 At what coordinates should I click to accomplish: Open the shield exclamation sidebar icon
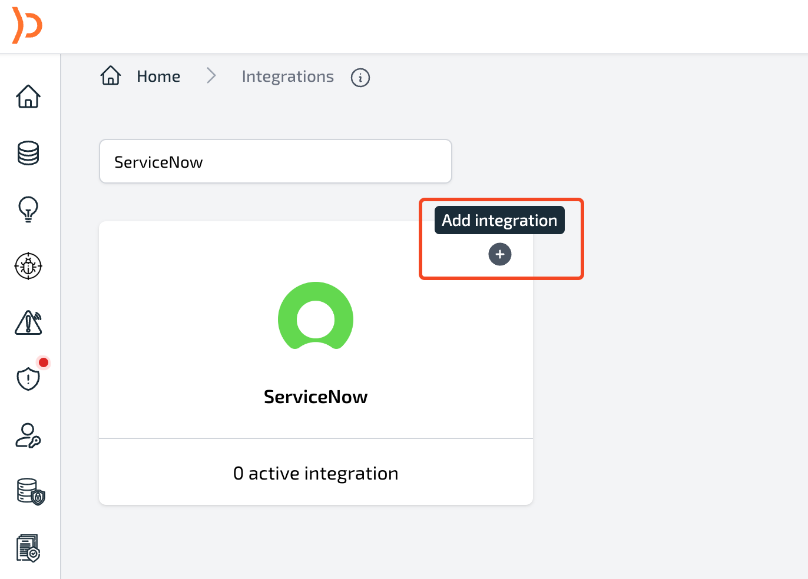(x=28, y=379)
